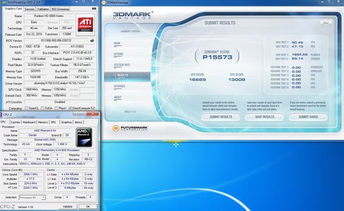Open the Processor #1 selection dropdown
The width and height of the screenshot is (344, 211).
pos(32,197)
